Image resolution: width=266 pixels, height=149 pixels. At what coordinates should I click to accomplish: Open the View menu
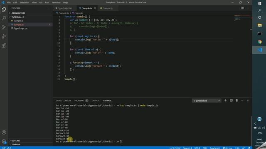pos(34,2)
